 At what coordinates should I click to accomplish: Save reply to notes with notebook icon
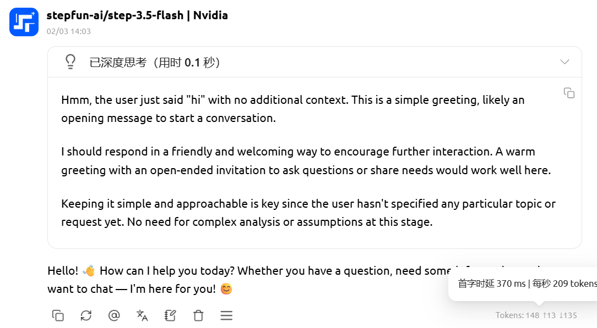pos(170,315)
